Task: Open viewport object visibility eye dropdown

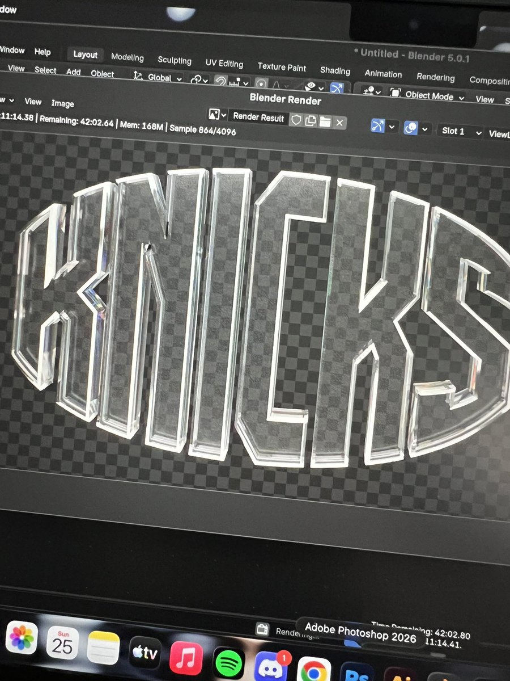Action: (x=313, y=87)
